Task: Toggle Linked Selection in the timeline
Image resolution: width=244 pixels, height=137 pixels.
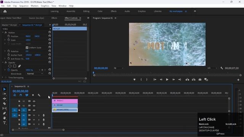Action: click(x=27, y=95)
